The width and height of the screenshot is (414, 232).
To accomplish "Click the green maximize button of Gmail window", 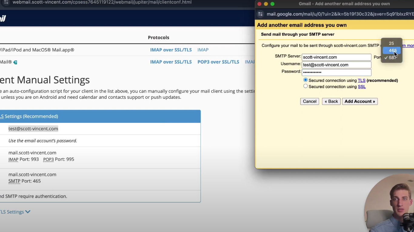I will [272, 4].
